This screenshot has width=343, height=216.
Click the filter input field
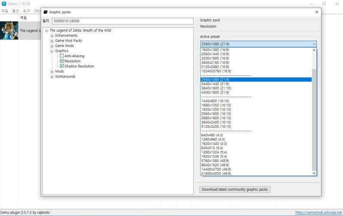click(x=123, y=21)
